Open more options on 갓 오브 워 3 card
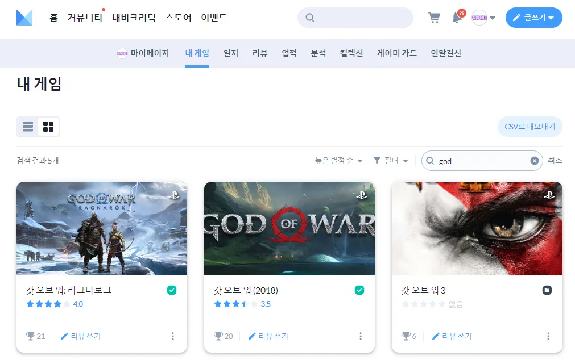 coord(548,336)
